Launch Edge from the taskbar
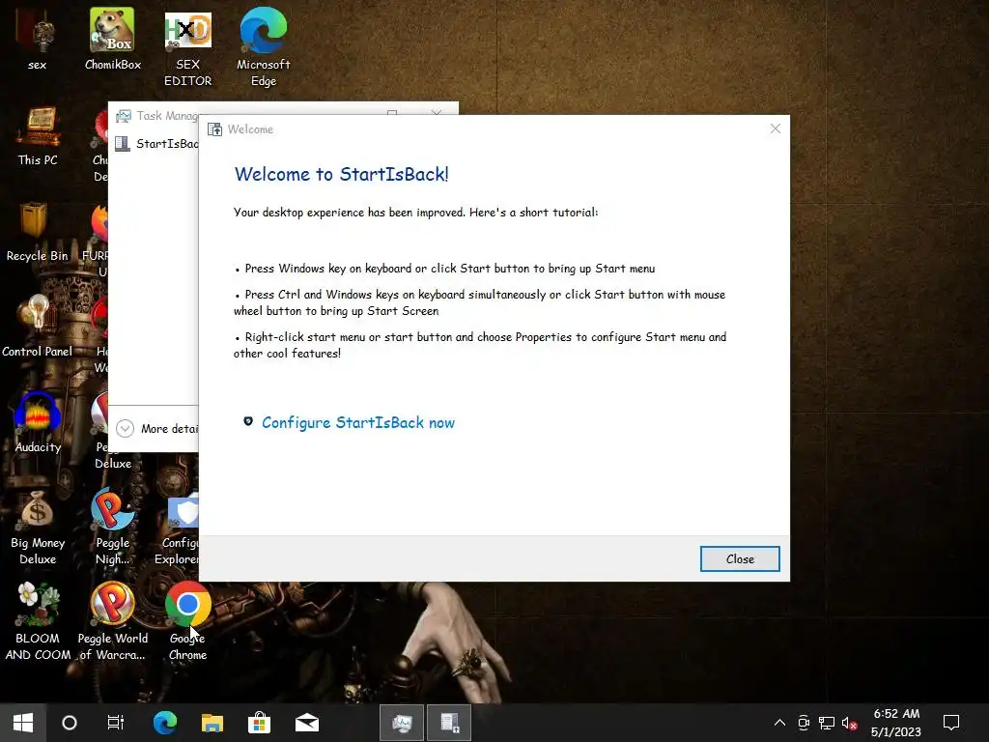This screenshot has height=742, width=989. point(164,723)
